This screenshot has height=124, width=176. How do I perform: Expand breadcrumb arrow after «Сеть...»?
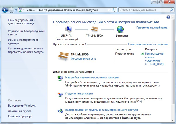coord(37,10)
